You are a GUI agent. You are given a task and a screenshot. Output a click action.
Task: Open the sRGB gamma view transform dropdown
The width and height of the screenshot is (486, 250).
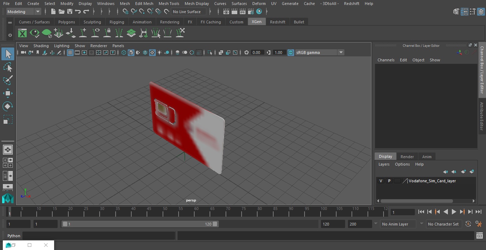pyautogui.click(x=319, y=52)
